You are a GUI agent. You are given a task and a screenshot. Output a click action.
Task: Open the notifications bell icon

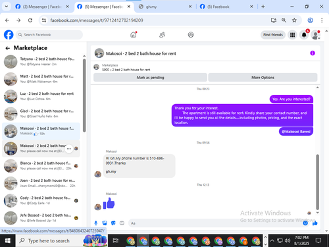click(304, 35)
